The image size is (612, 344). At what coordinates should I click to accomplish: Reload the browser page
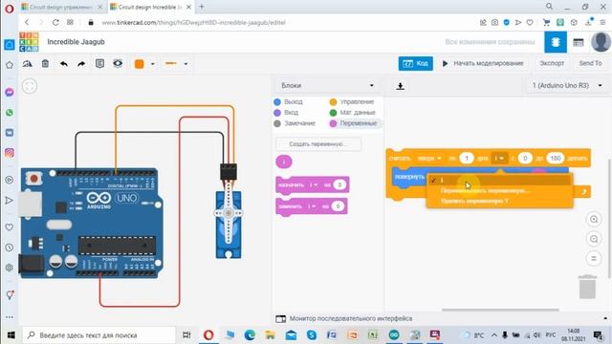[x=55, y=23]
